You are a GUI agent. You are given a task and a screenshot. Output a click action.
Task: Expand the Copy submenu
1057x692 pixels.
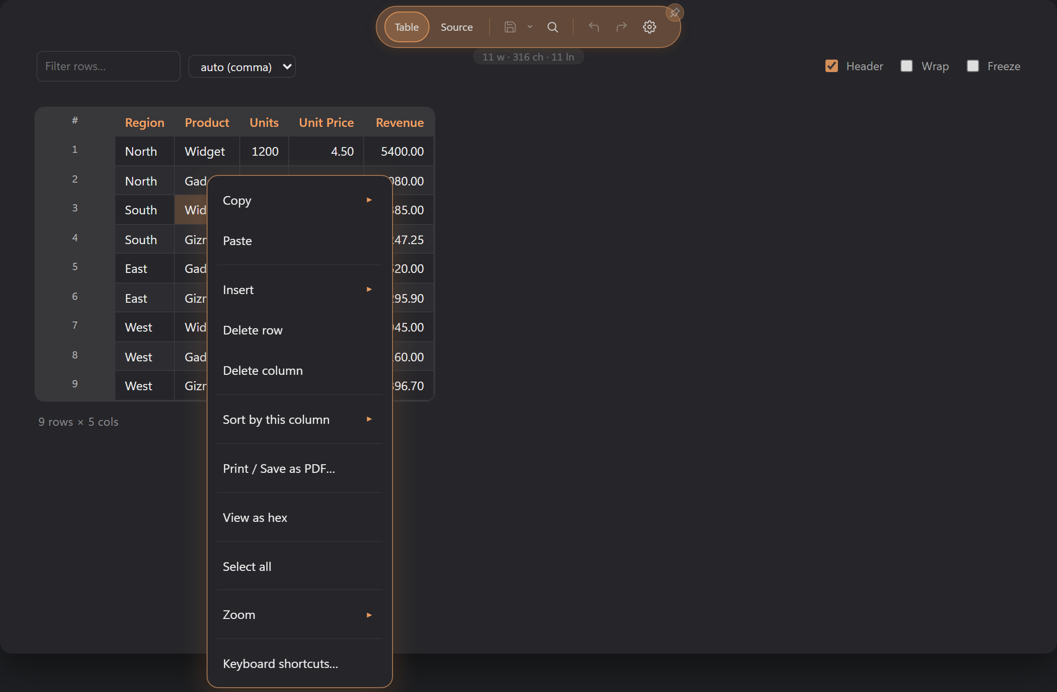(x=299, y=200)
